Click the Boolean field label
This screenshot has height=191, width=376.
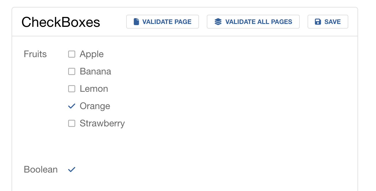pos(41,169)
